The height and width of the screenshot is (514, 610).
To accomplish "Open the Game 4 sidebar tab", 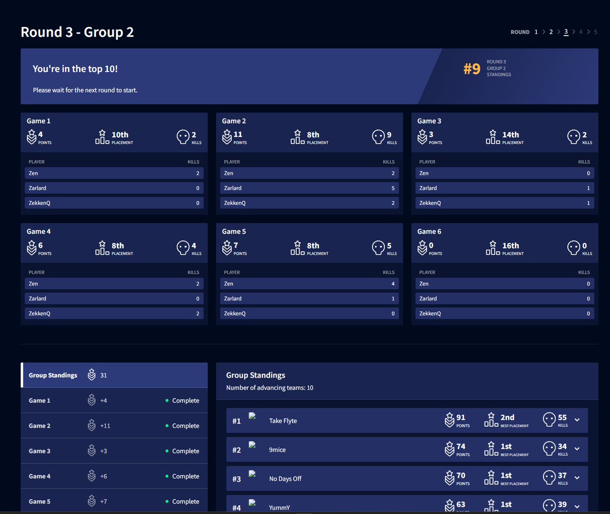I will click(x=114, y=476).
